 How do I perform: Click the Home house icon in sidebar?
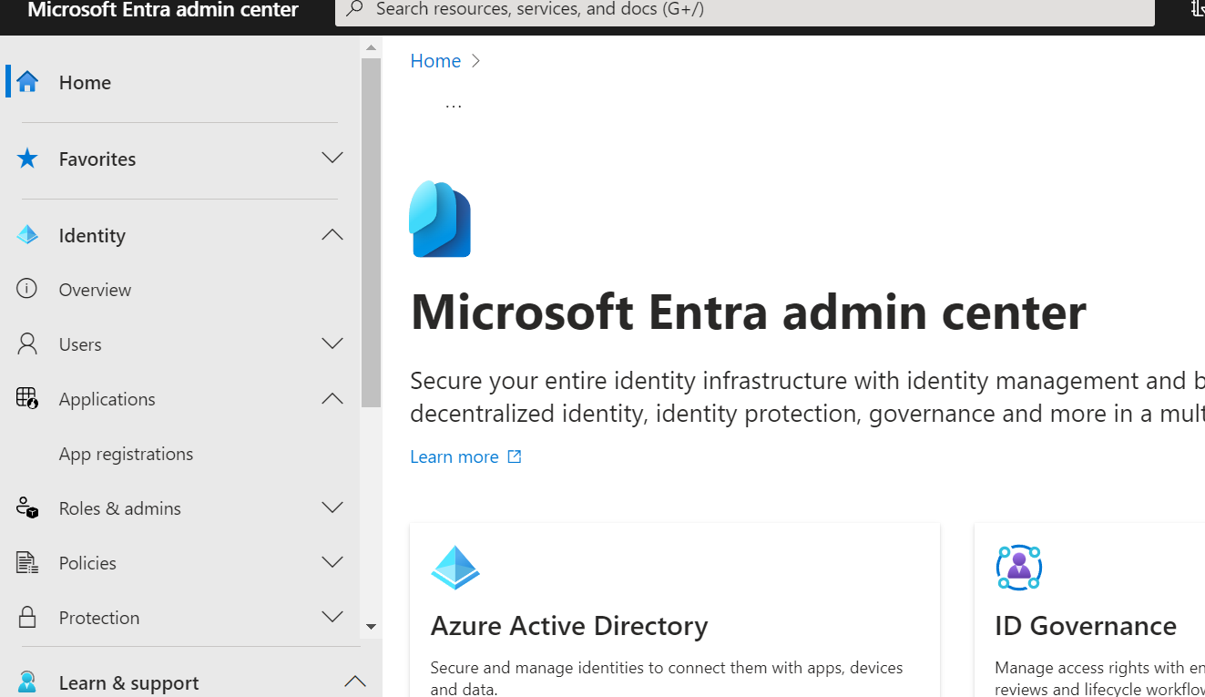[27, 82]
